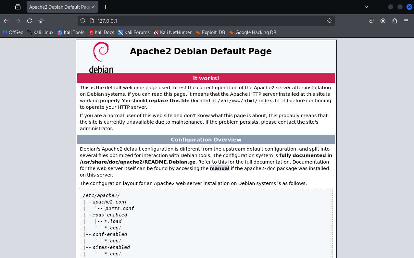Close the Apache2 Debian Default Page tab
Screen dimensions: 414x258
point(94,7)
